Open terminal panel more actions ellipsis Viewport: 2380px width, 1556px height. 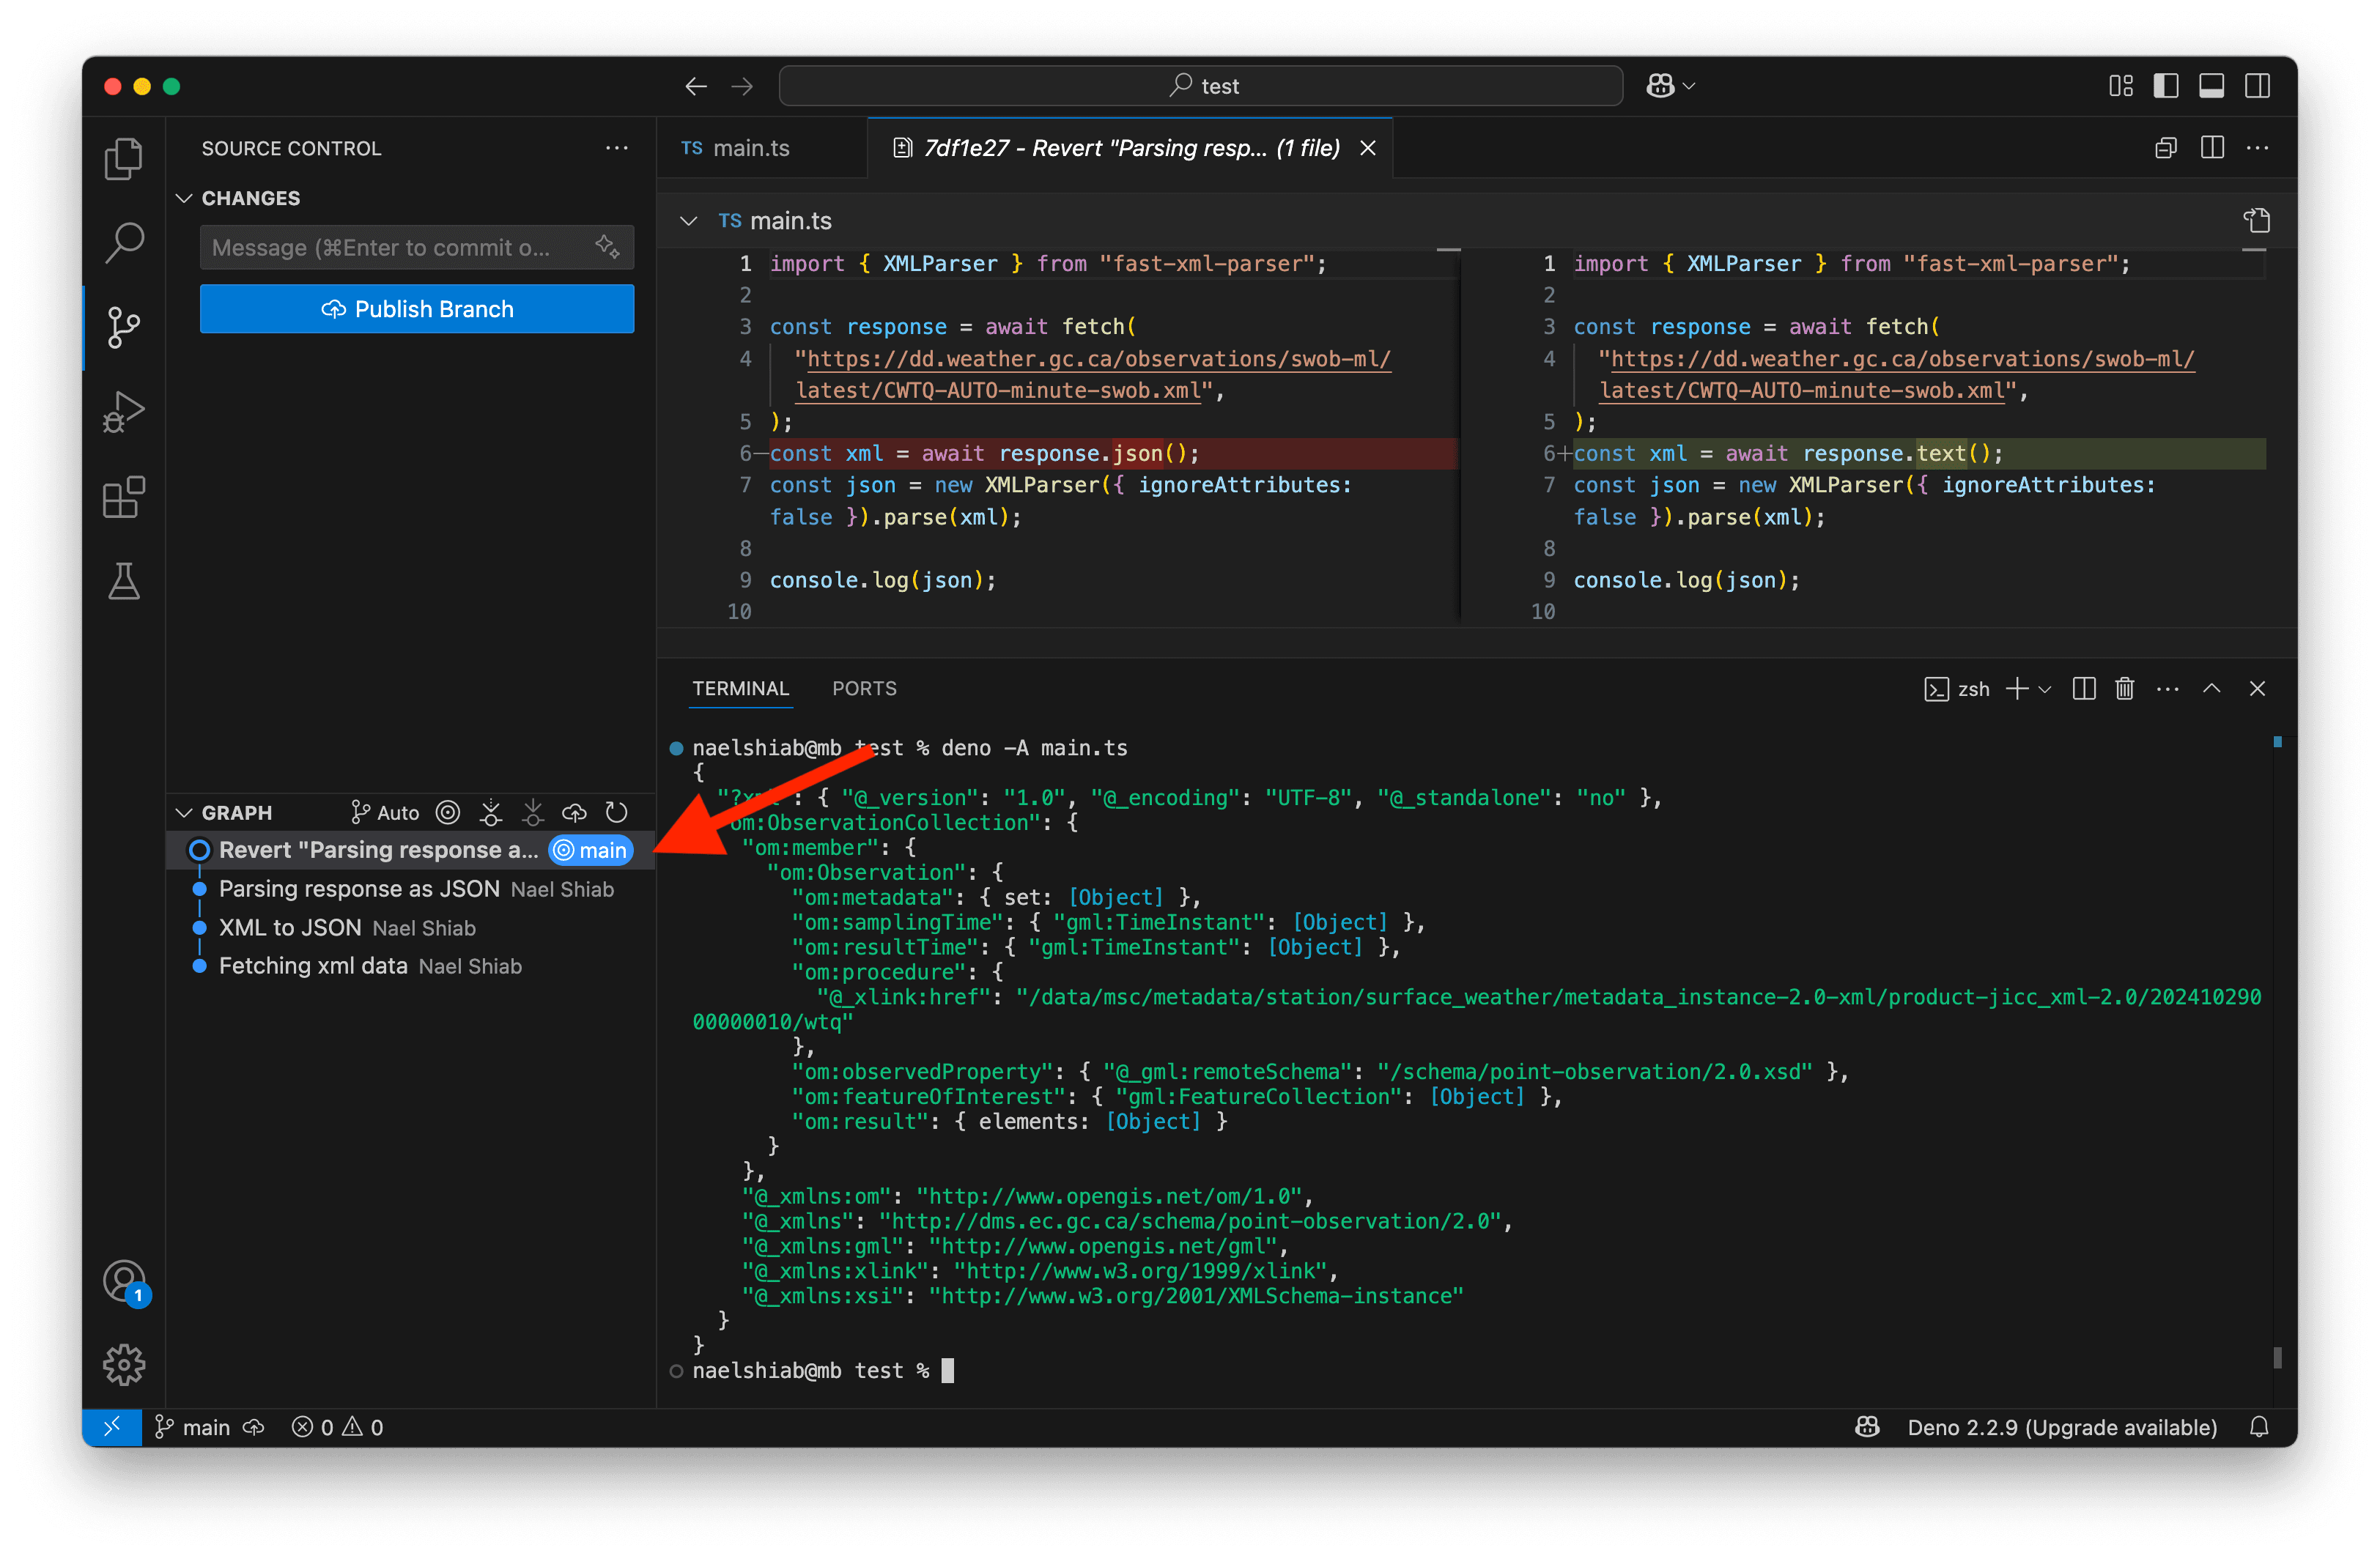2167,688
